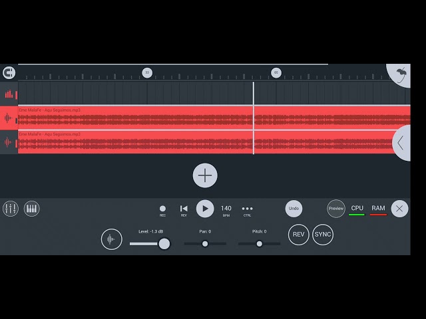
Task: Click timeline marker 65
Action: point(276,72)
